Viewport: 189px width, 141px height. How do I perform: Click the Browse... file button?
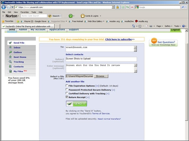click(x=101, y=76)
